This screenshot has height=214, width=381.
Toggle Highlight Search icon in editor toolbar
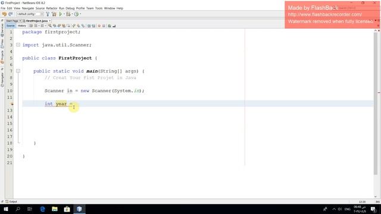click(x=64, y=26)
